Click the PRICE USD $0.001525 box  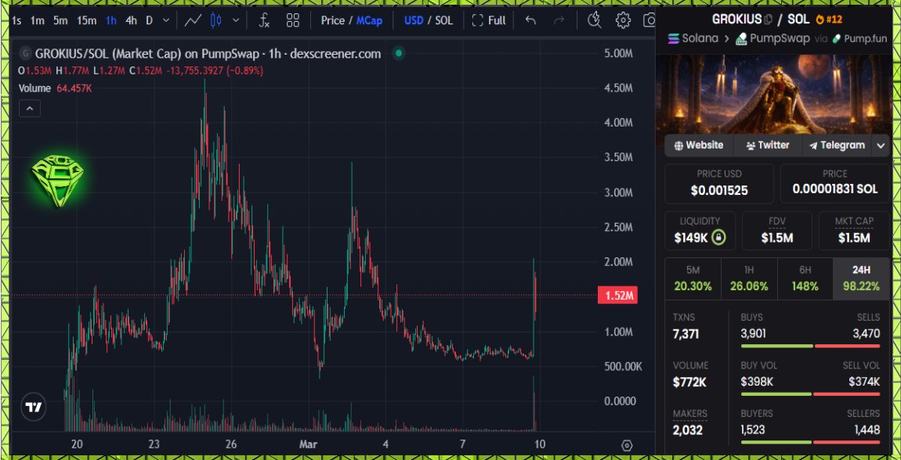tap(719, 184)
